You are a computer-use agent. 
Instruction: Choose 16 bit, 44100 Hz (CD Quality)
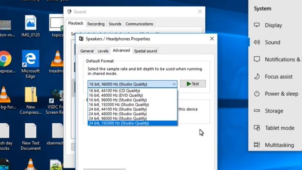133,91
